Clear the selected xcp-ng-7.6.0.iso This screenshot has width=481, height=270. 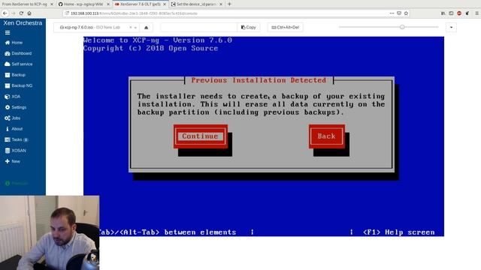click(131, 27)
